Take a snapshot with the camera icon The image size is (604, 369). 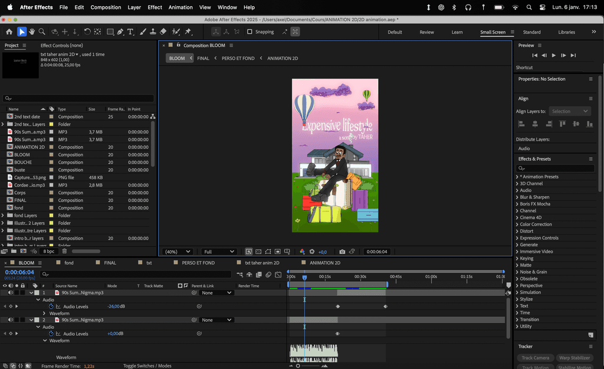click(x=342, y=252)
